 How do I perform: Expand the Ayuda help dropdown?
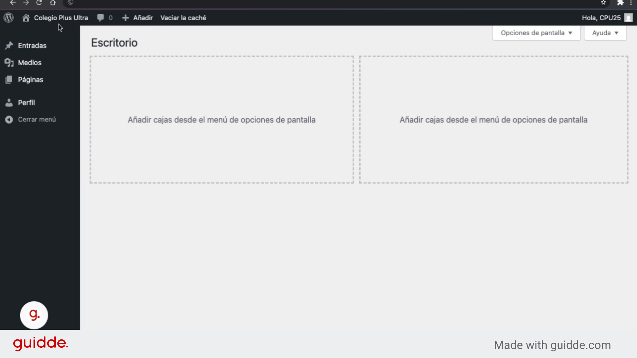(x=605, y=33)
